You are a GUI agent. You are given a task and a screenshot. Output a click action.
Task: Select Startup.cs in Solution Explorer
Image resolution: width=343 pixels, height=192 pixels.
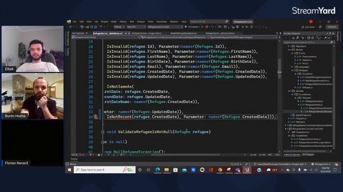(x=300, y=122)
